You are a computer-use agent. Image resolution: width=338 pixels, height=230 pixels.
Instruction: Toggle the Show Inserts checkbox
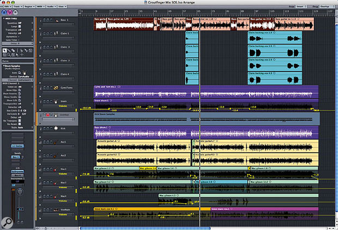tap(20, 94)
